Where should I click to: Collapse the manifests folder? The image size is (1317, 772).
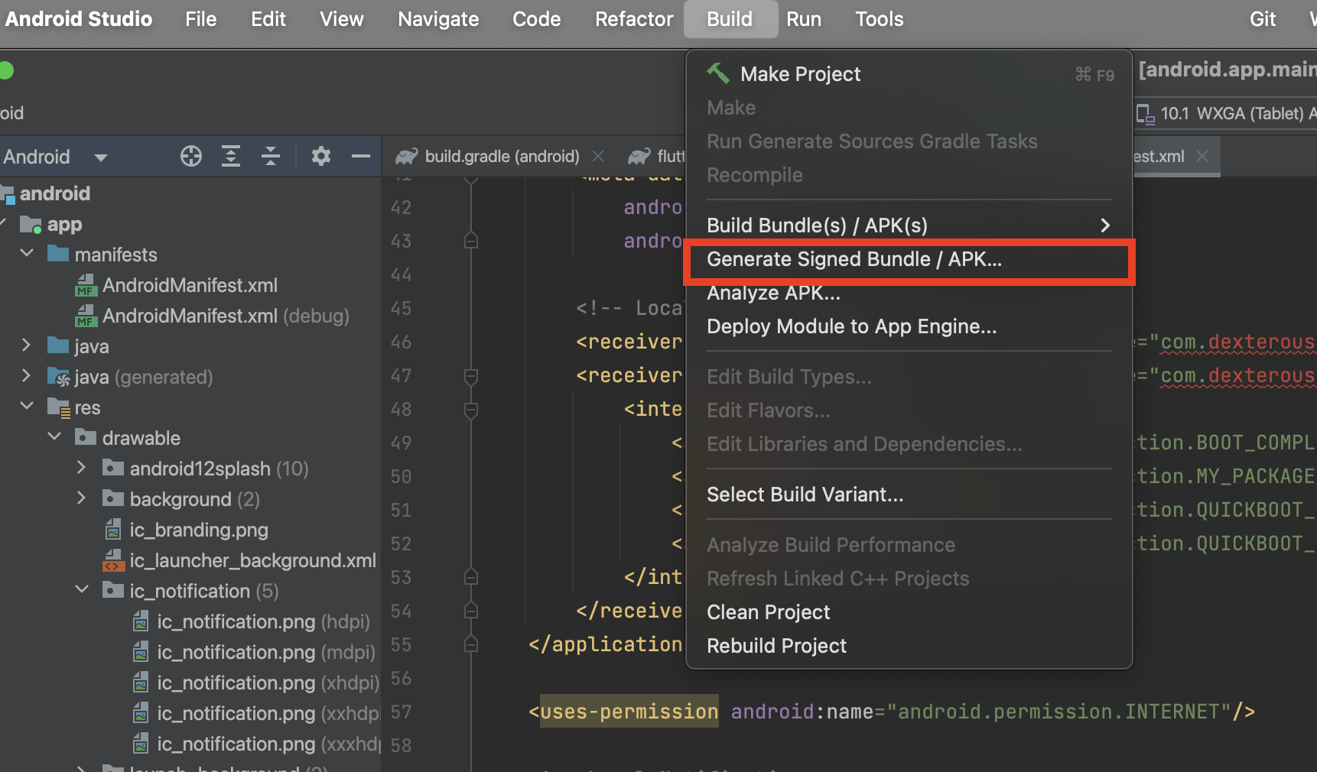[x=27, y=254]
